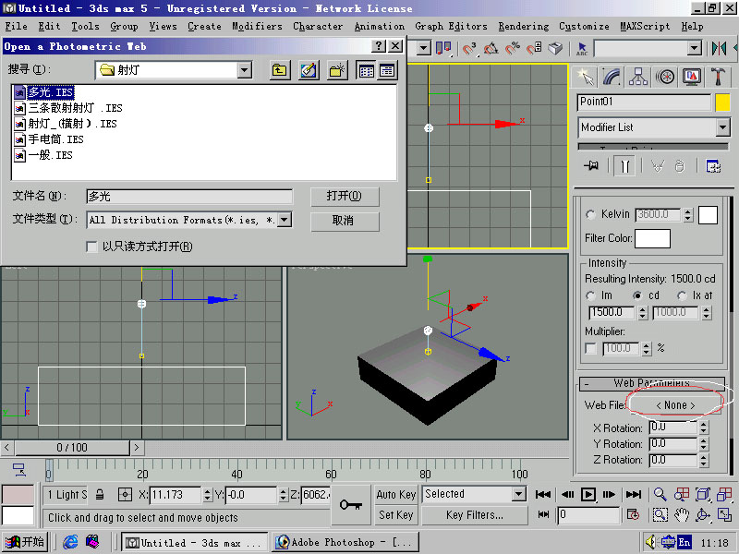Image resolution: width=739 pixels, height=554 pixels.
Task: Increase the X Rotation spinner
Action: [x=704, y=425]
